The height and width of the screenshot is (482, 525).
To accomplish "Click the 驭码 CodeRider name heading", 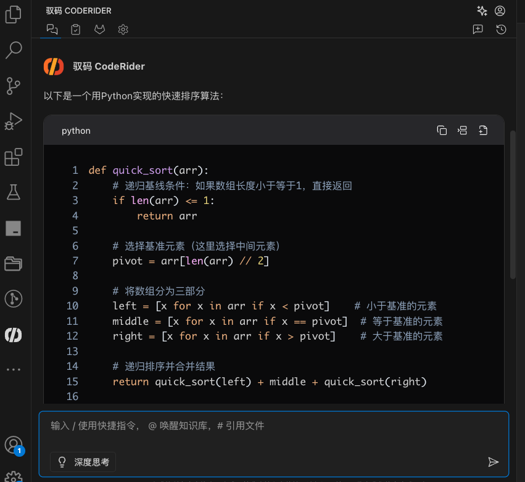I will [x=109, y=66].
